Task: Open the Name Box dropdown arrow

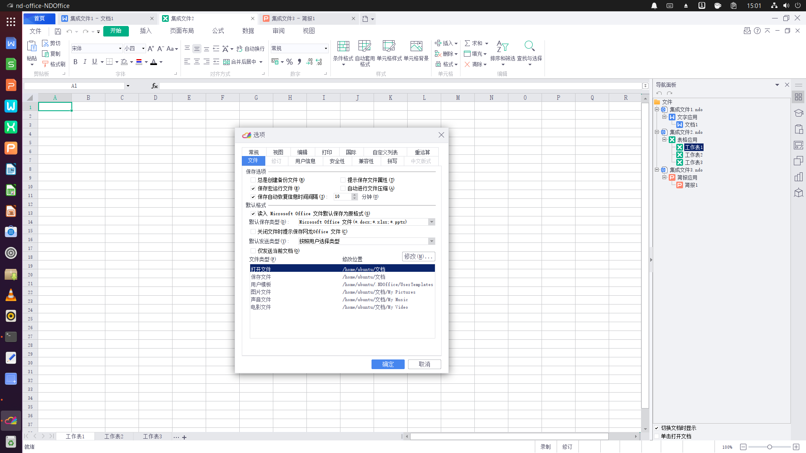Action: coord(128,86)
